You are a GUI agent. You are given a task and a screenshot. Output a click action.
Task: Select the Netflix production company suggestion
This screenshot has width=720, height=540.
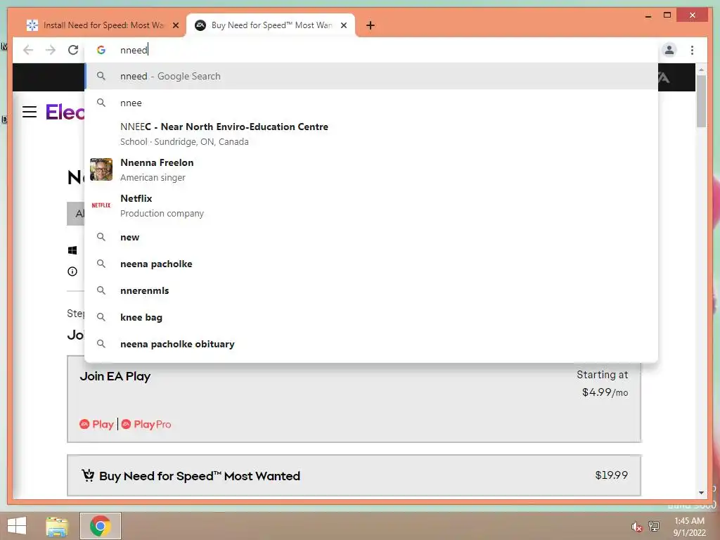[371, 205]
